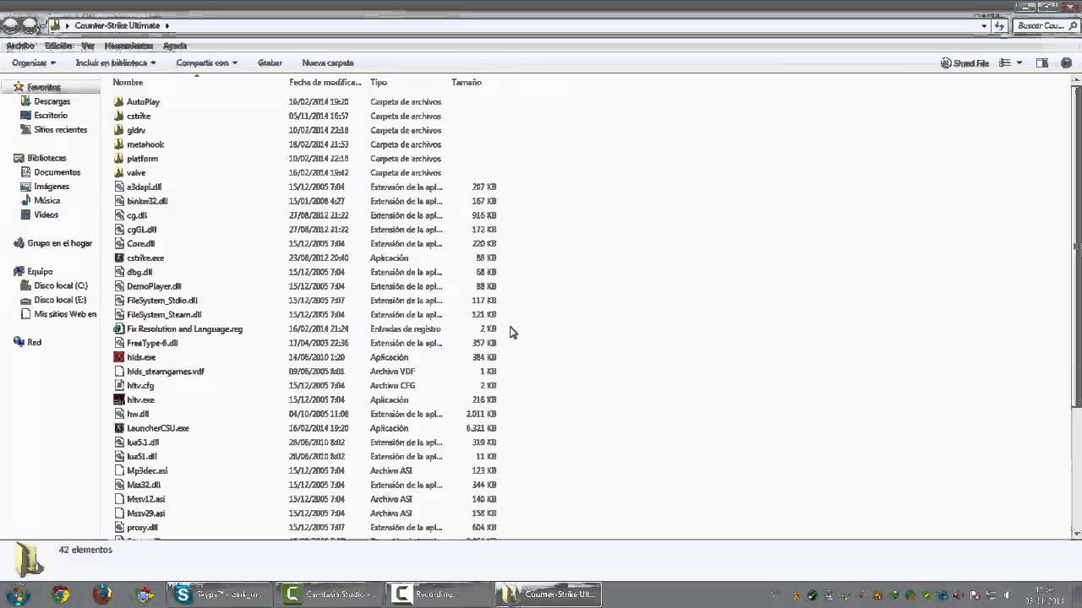Open Escritorio in the sidebar
The width and height of the screenshot is (1082, 608).
pos(44,116)
